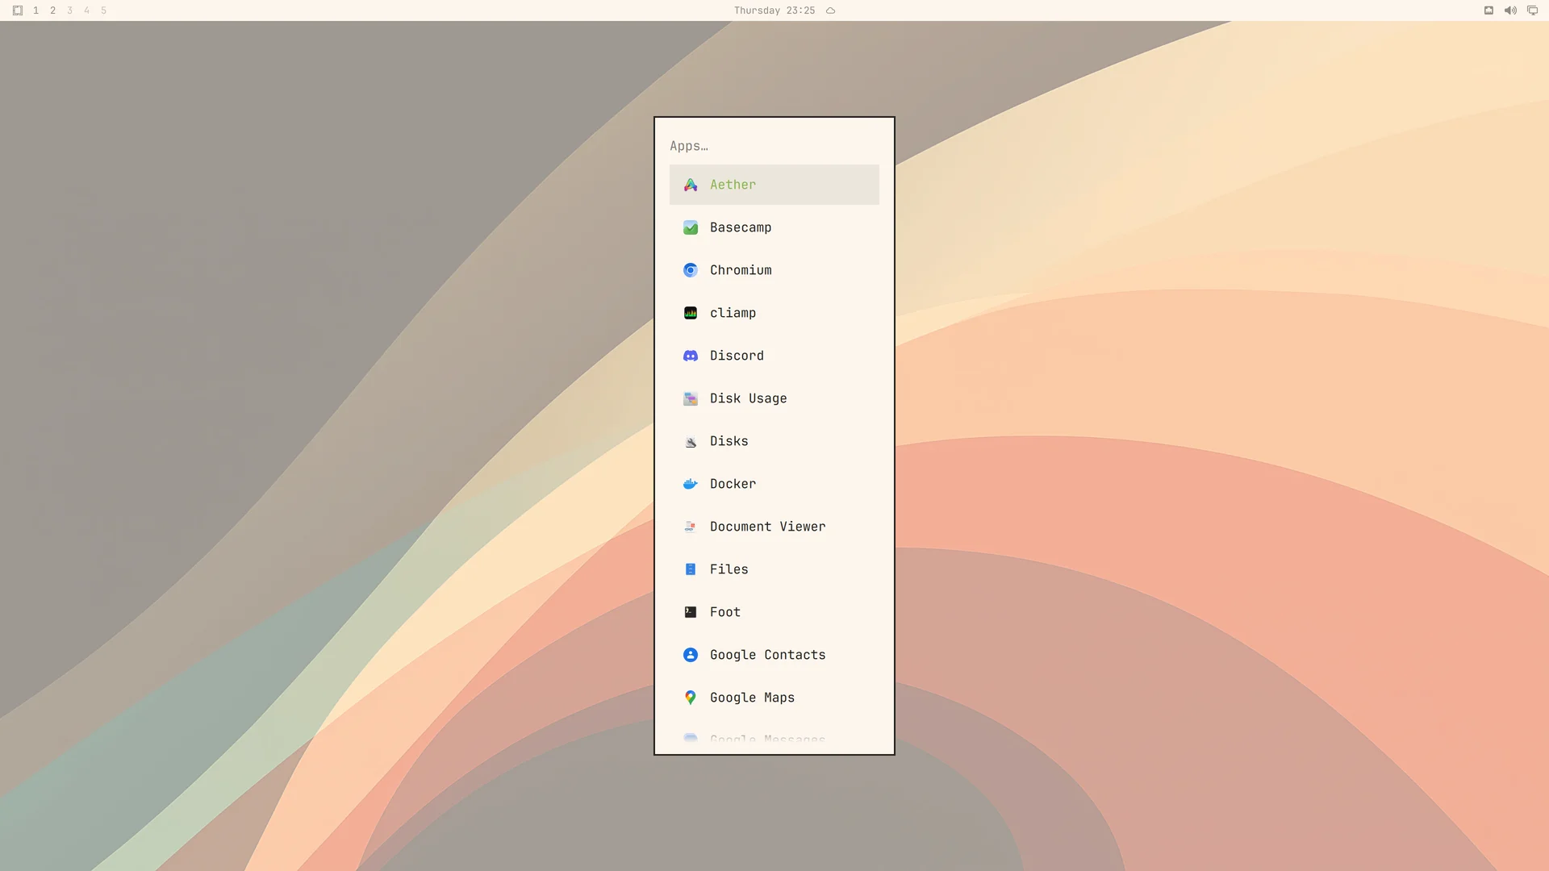Screen dimensions: 1549x871
Task: Click the Discord logo icon
Action: [691, 356]
